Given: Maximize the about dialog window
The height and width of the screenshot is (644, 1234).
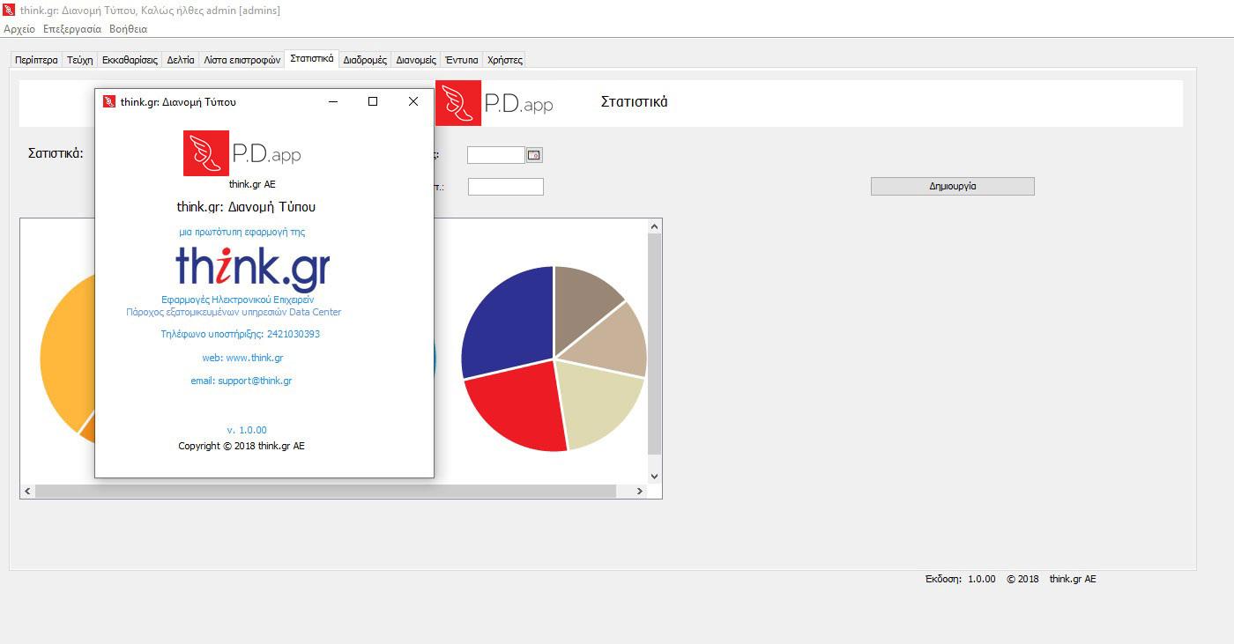Looking at the screenshot, I should 373,102.
